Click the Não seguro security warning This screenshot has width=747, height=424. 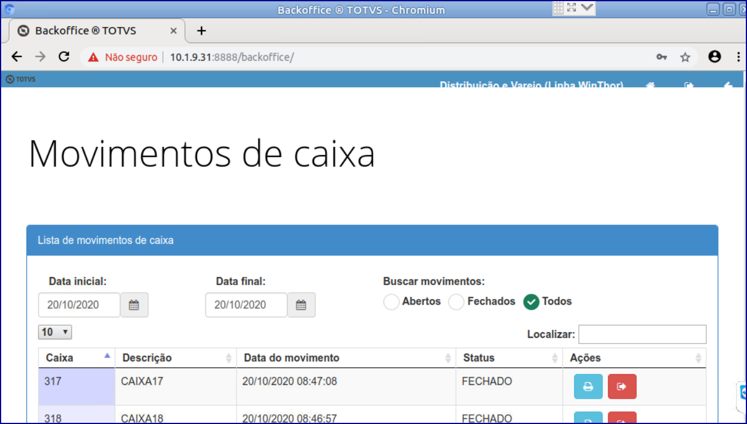[122, 57]
